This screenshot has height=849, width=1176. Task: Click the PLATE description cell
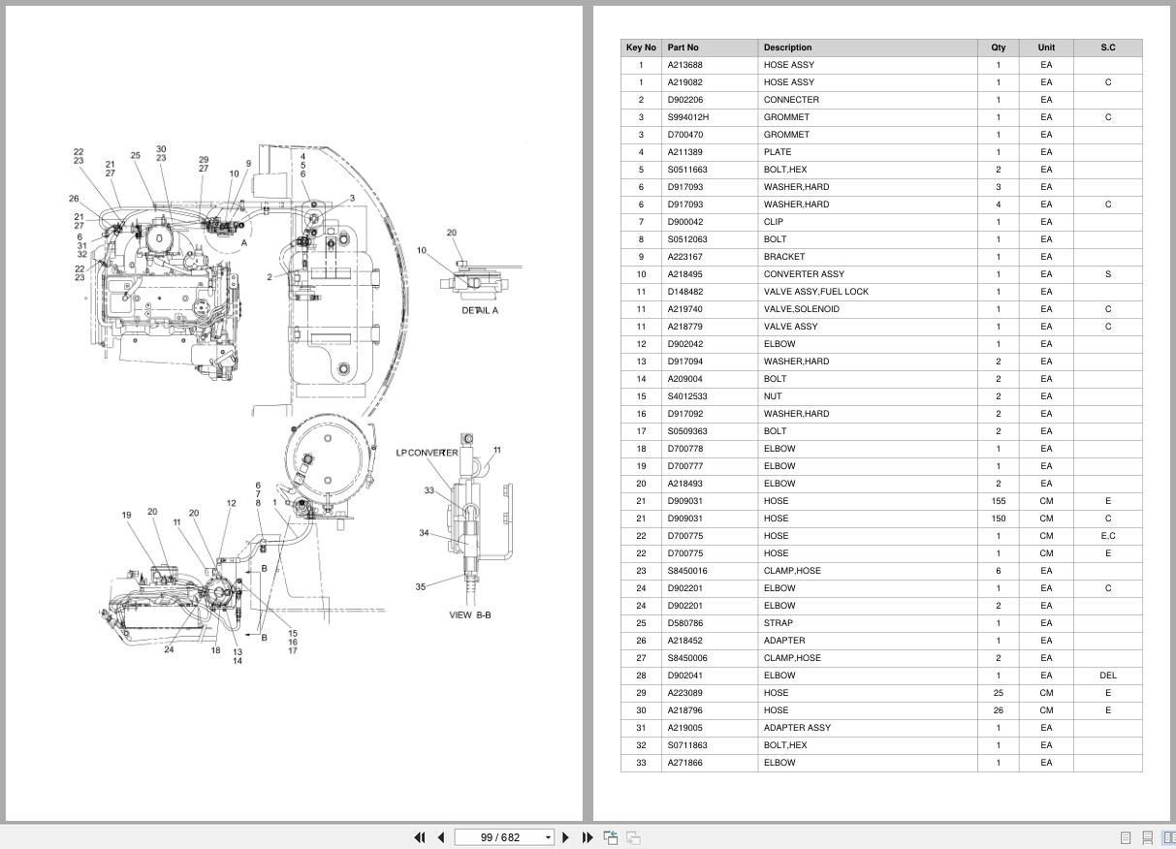click(868, 152)
